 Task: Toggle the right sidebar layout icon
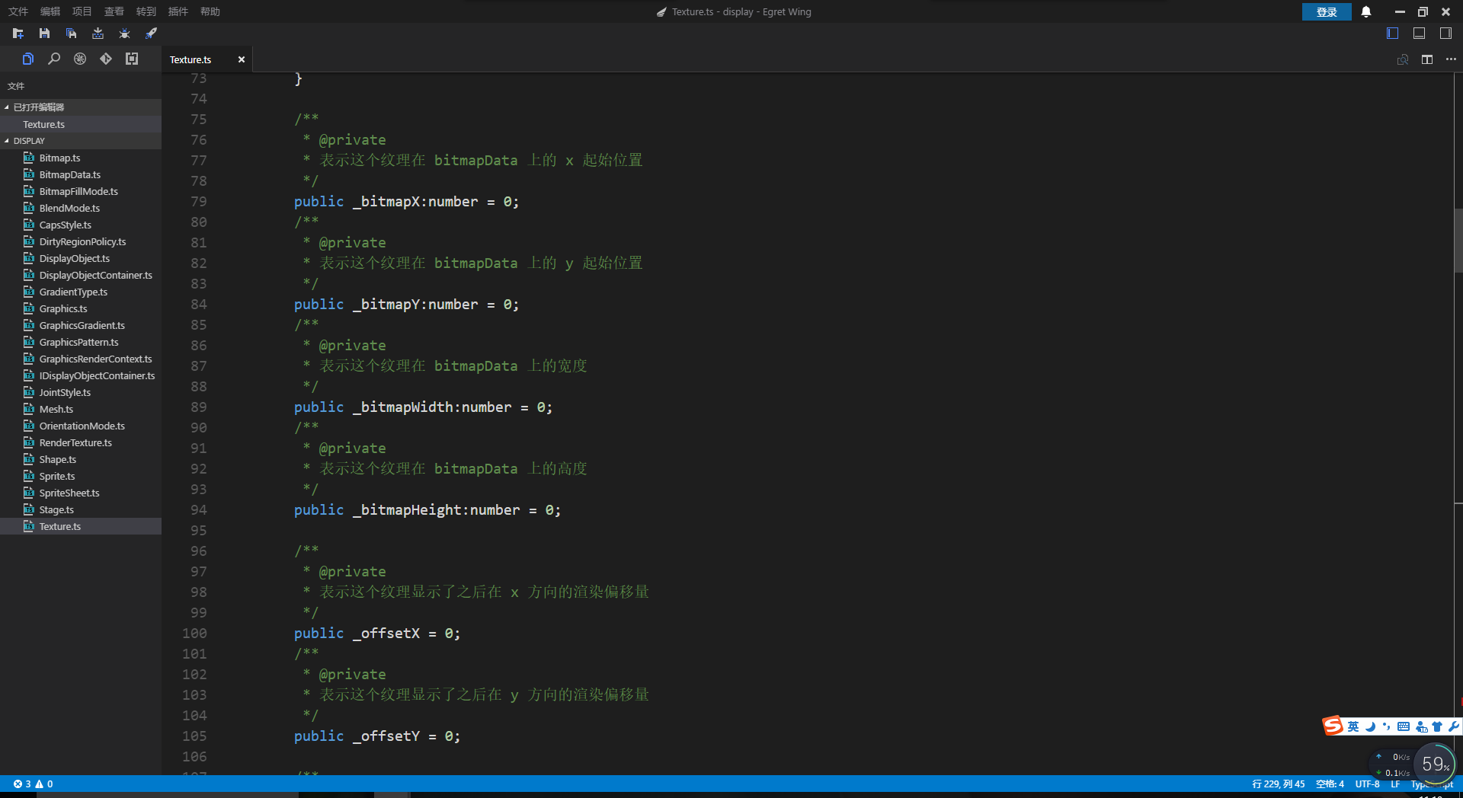point(1445,34)
